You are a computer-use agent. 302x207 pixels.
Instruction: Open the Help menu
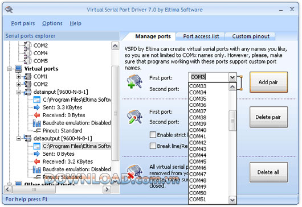pos(75,23)
